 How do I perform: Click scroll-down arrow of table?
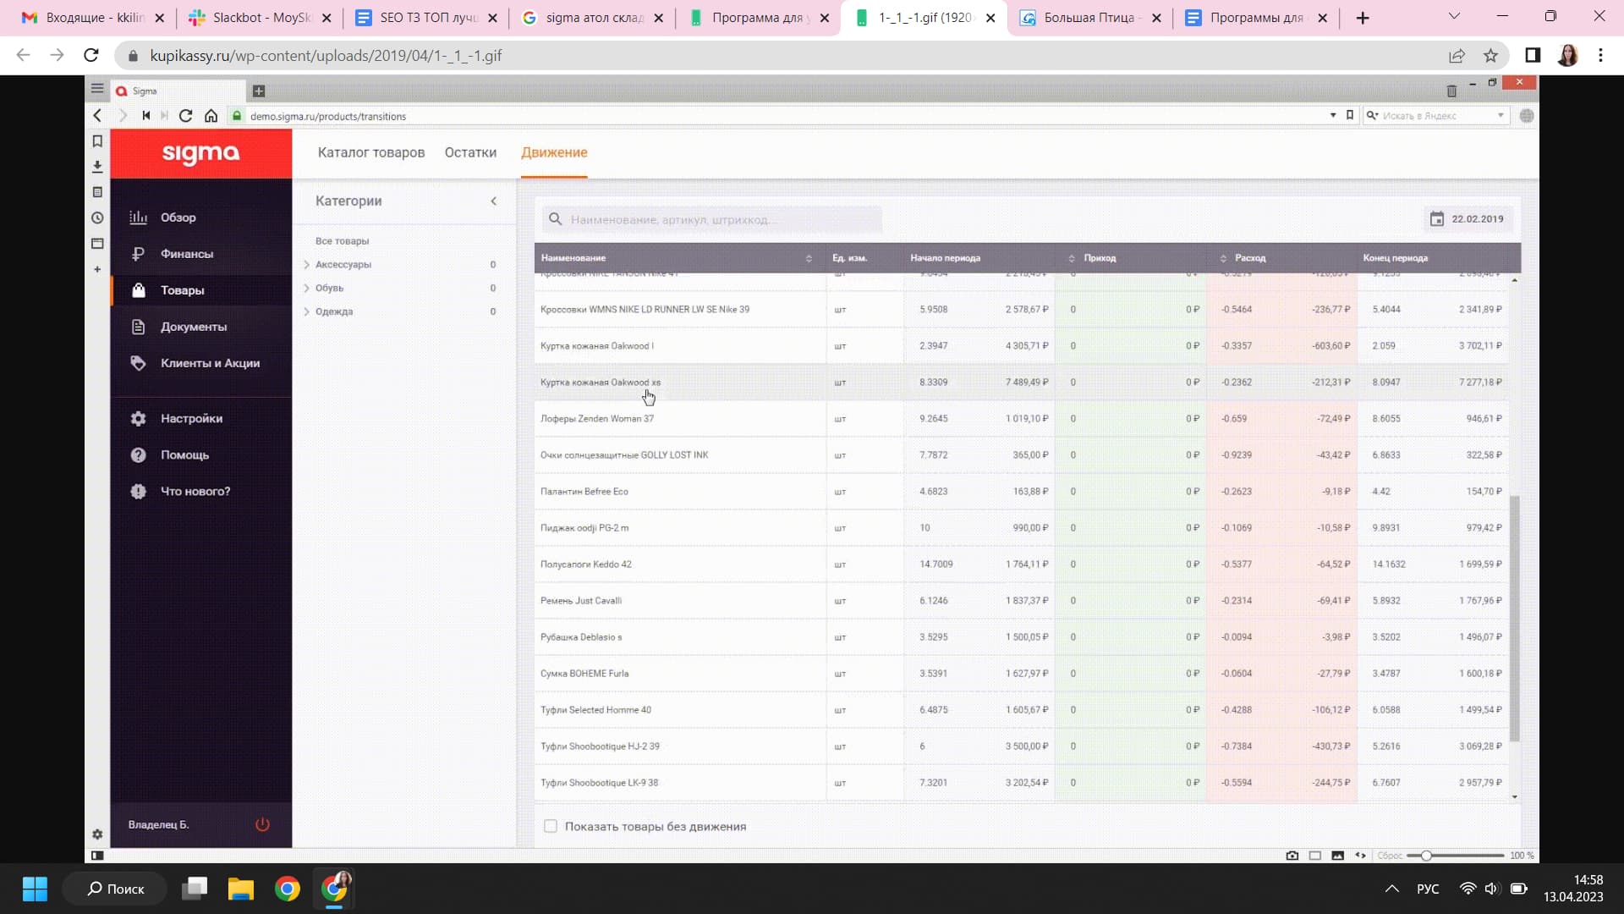[1514, 796]
